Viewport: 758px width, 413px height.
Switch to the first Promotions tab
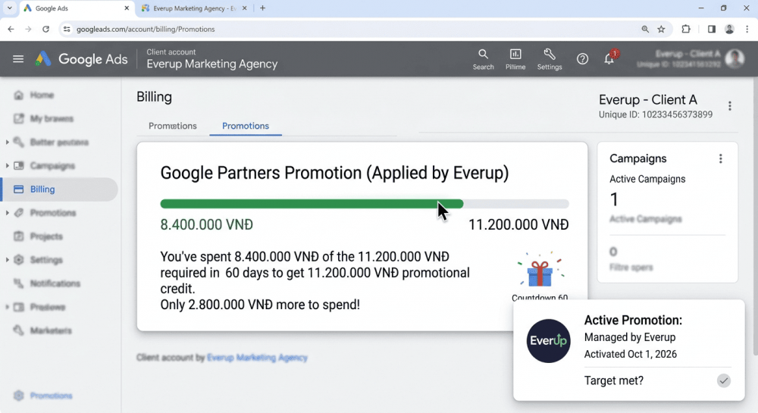tap(173, 126)
